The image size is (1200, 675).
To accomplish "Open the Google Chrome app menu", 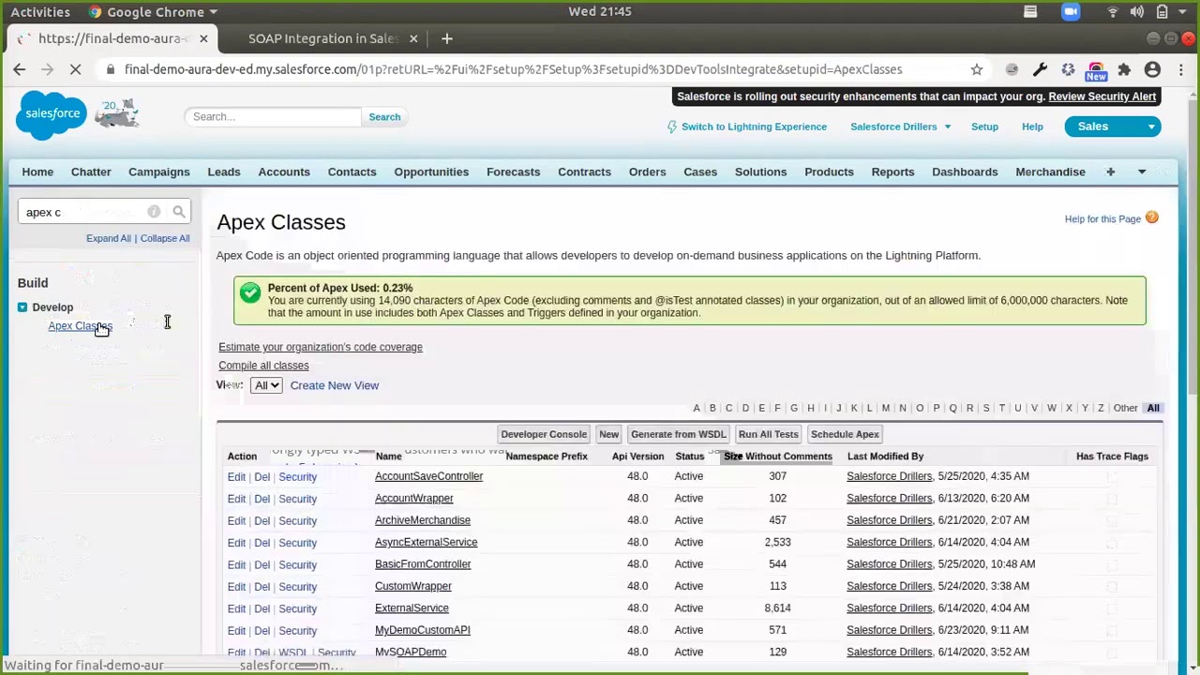I will pos(153,12).
